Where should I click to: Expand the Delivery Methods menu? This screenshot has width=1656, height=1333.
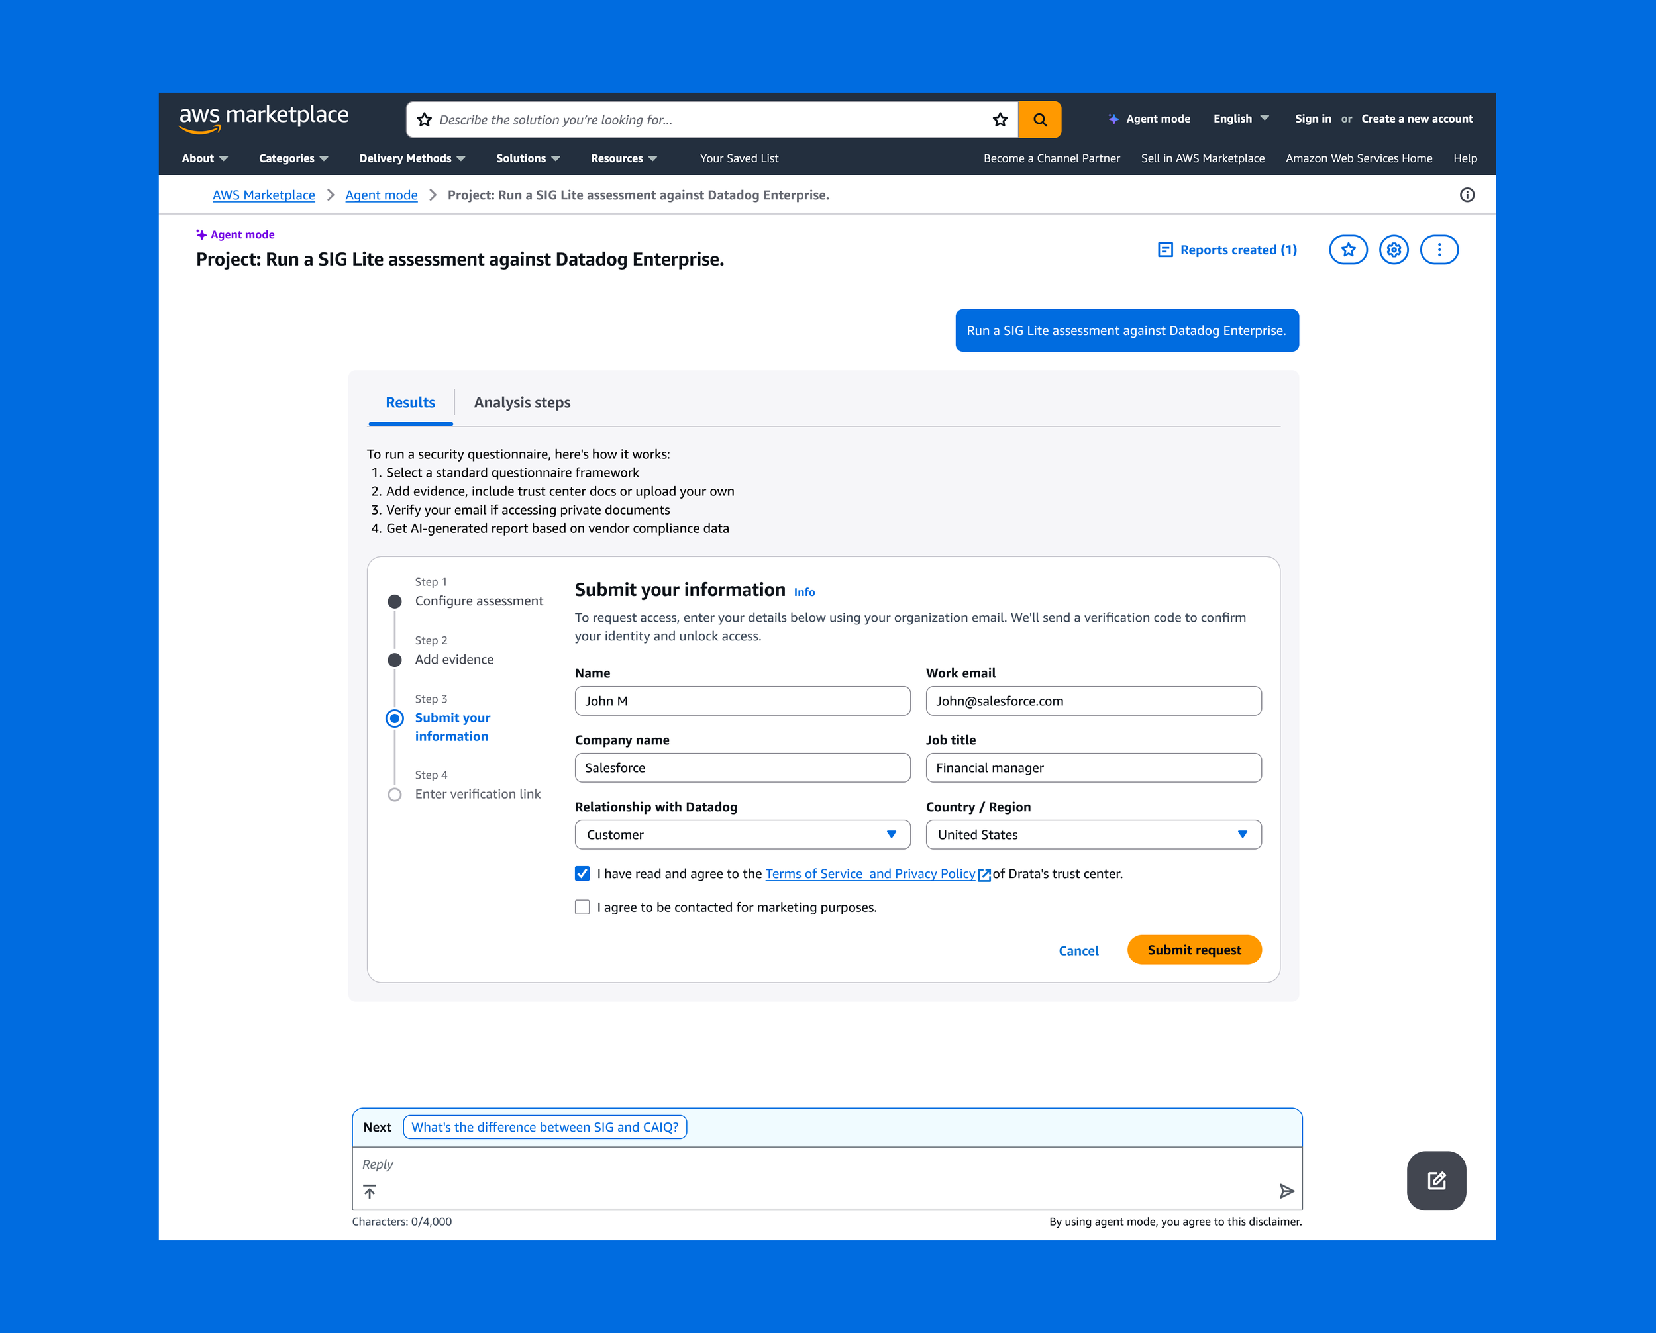click(x=412, y=158)
